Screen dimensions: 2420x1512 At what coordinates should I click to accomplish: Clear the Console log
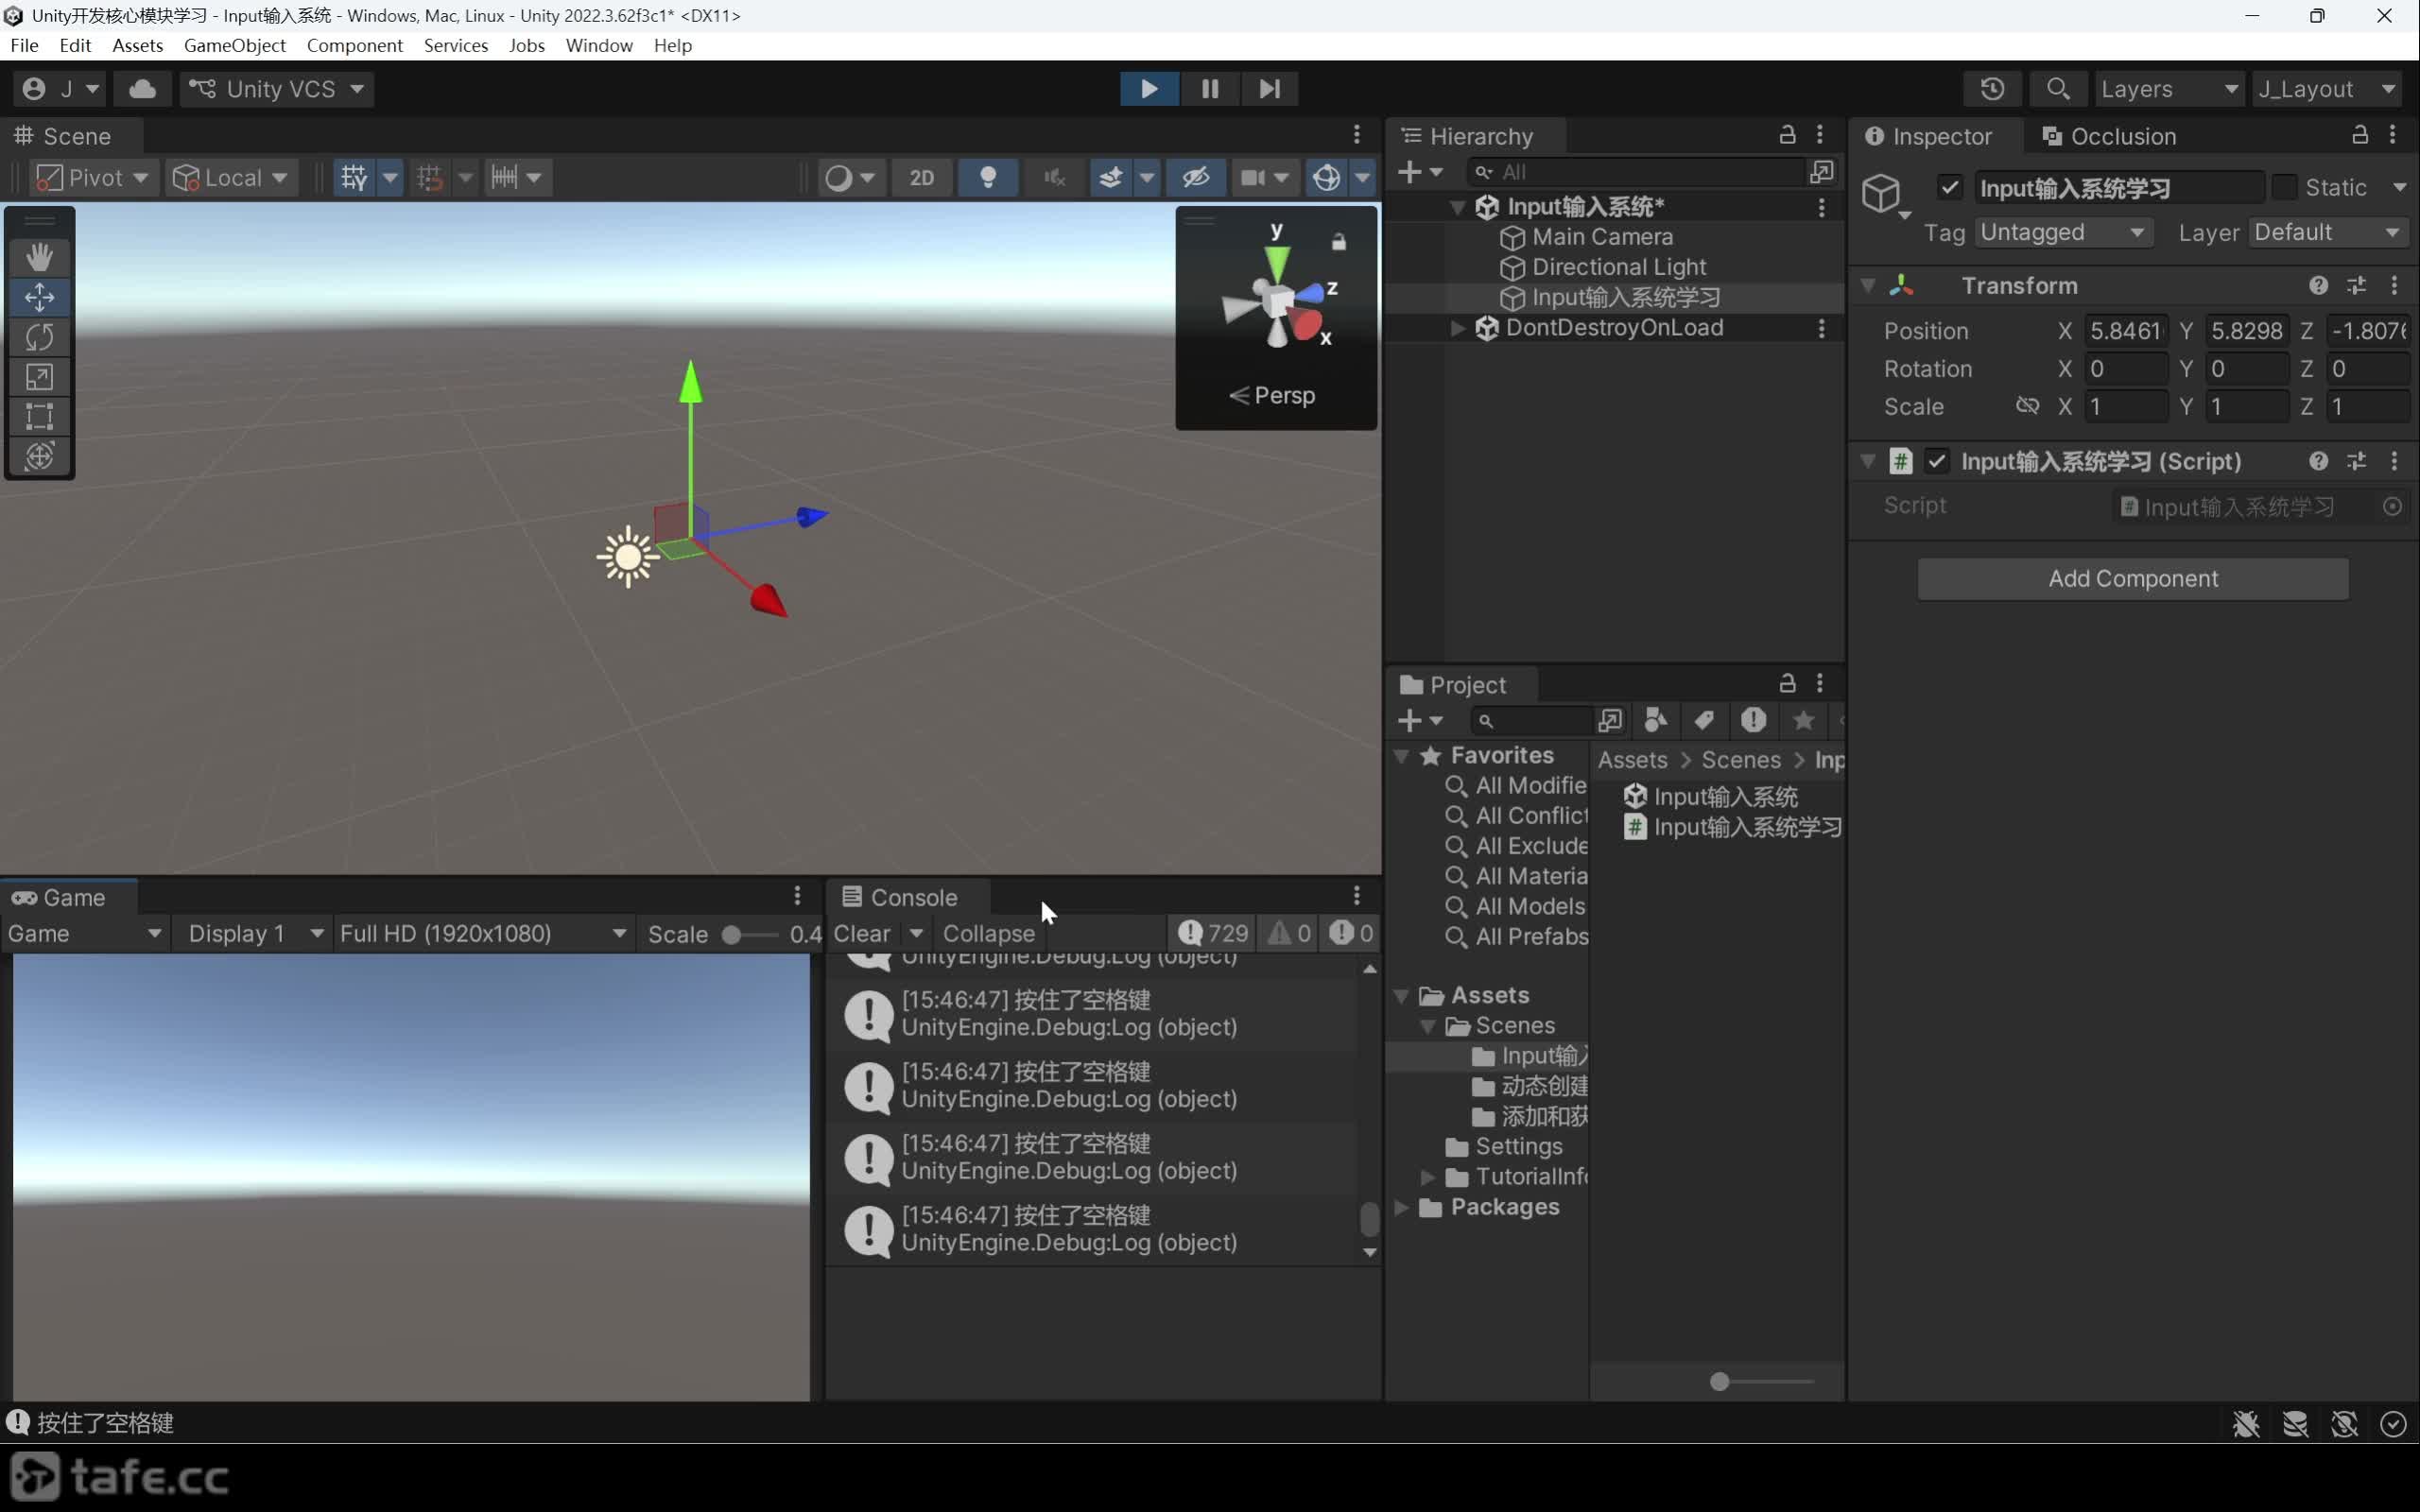pyautogui.click(x=861, y=933)
